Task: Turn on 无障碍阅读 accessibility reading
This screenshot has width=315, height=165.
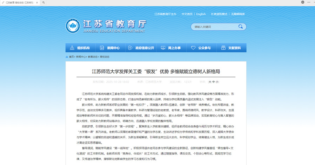Action: click(x=238, y=14)
